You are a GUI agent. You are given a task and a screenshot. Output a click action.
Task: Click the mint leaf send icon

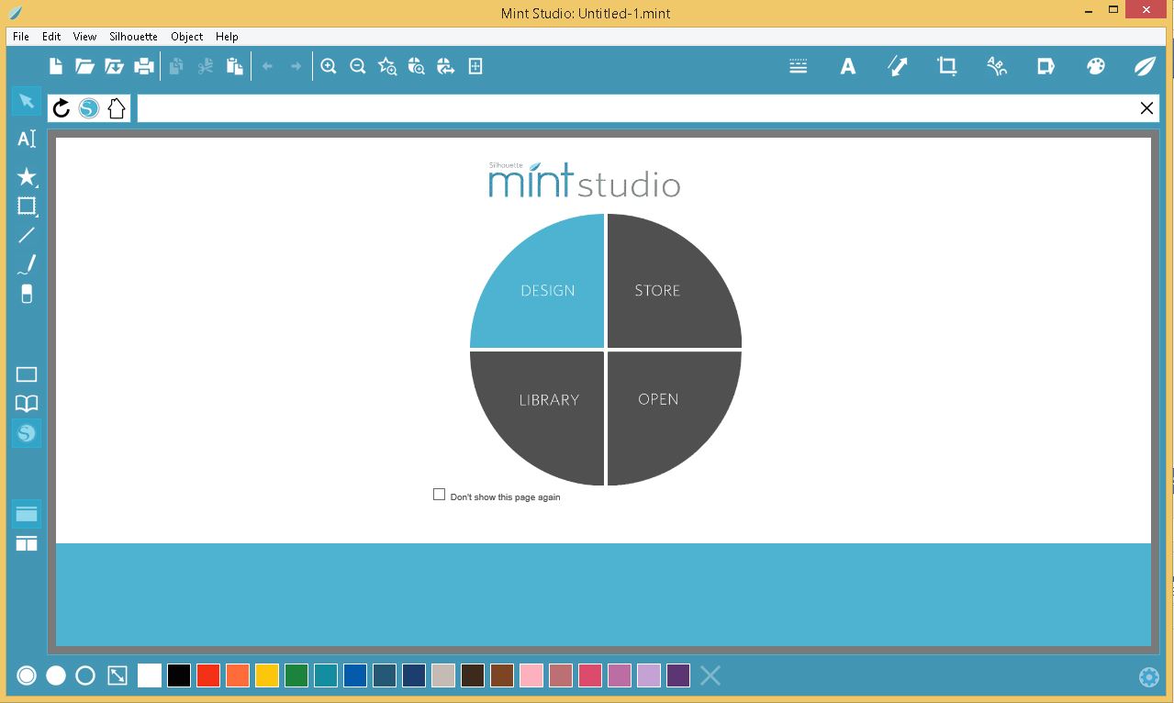coord(1145,66)
